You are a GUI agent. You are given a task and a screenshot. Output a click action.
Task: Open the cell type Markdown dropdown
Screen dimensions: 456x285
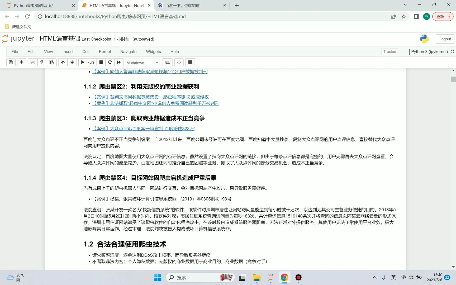pyautogui.click(x=142, y=63)
